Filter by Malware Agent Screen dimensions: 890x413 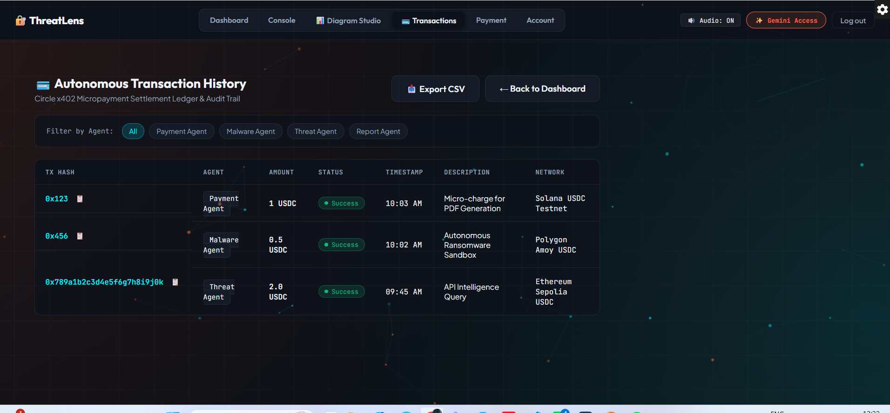[x=251, y=131]
